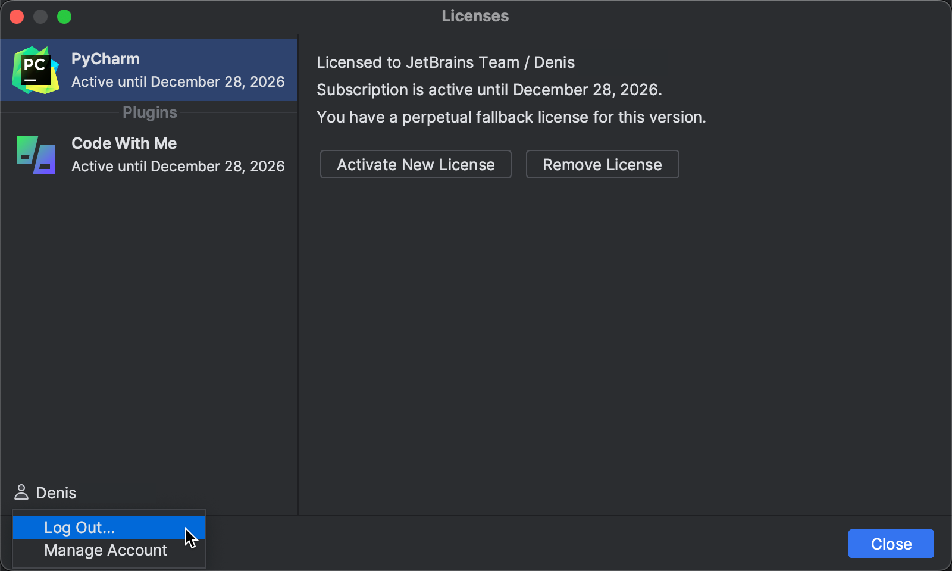Screen dimensions: 952x571
Task: Choose Log Out from the account menu
Action: [79, 527]
